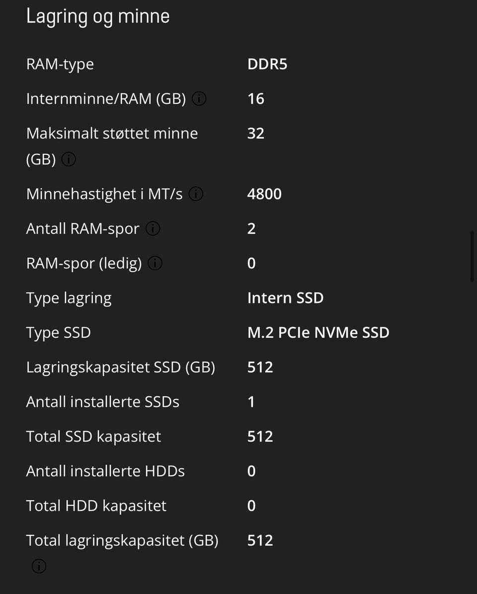
Task: Click the Antall installerte HDDs label
Action: tap(105, 471)
